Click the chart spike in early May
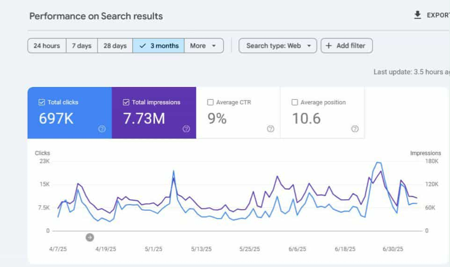 point(174,171)
